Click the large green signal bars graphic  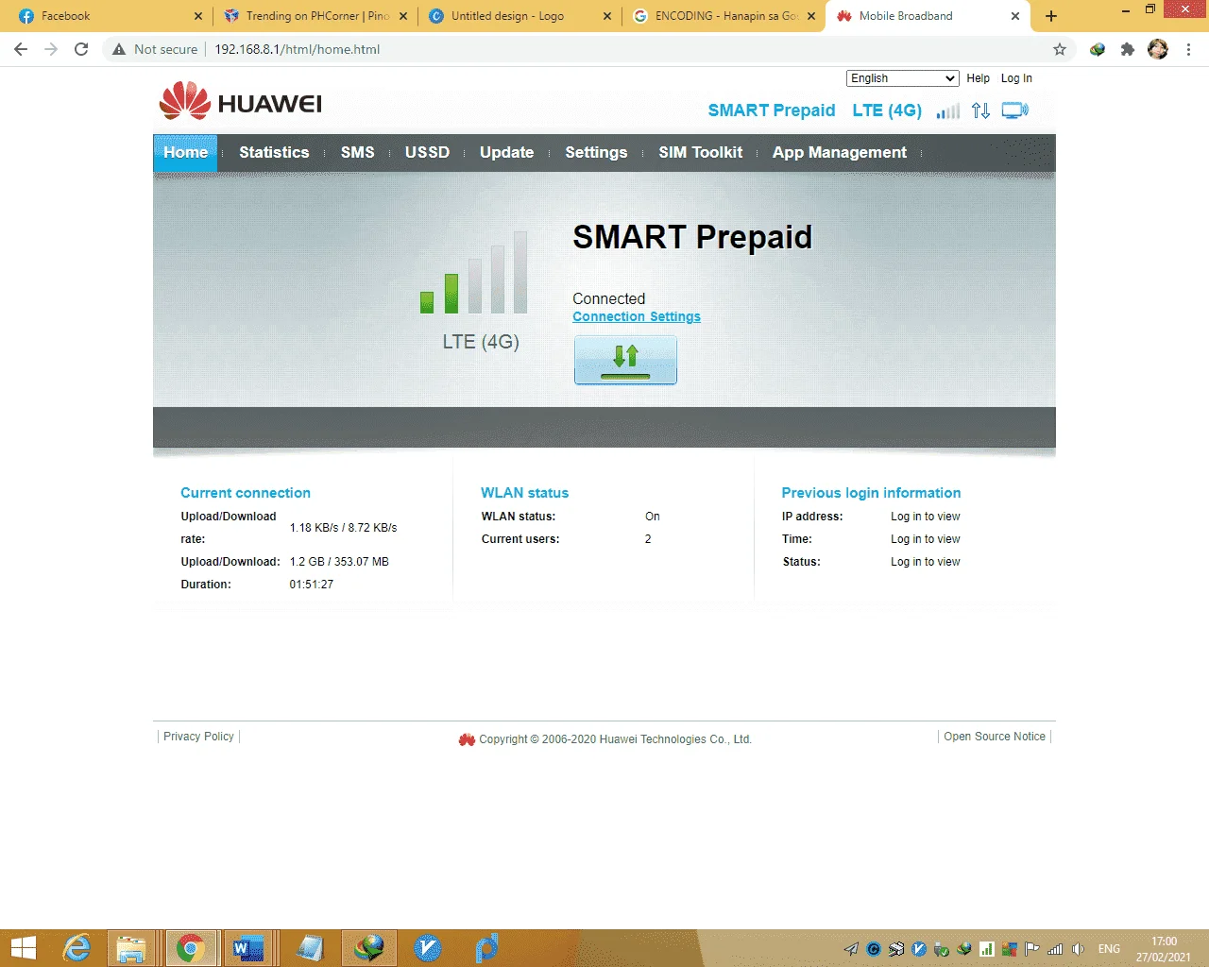point(474,272)
